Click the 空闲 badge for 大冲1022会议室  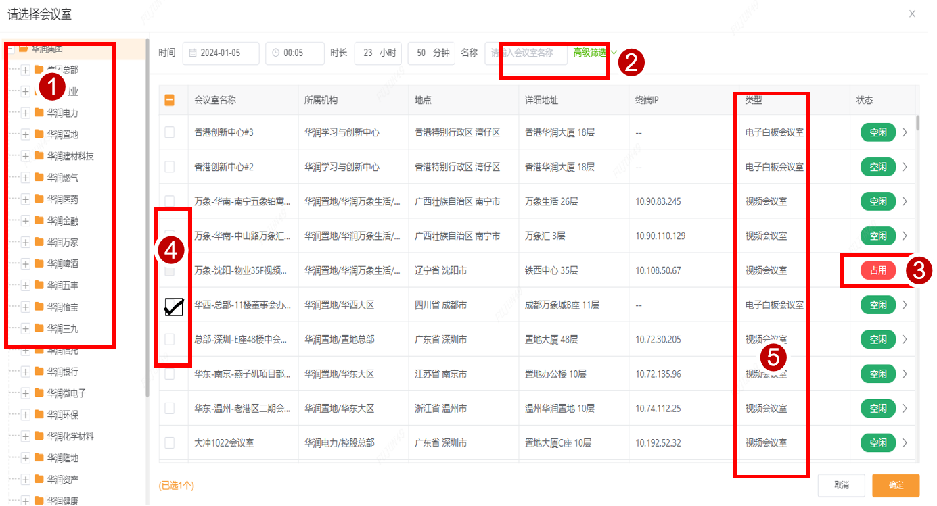coord(877,443)
